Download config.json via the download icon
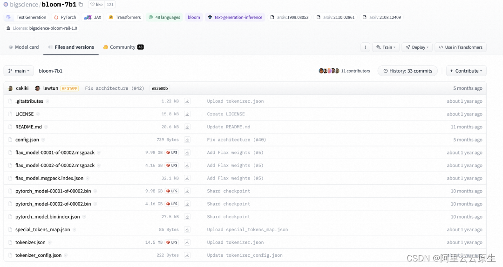This screenshot has height=267, width=503. 187,140
